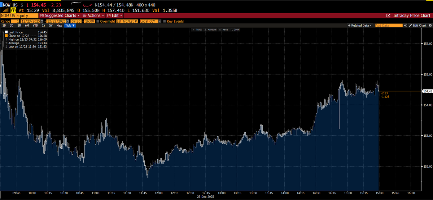Click the end time field 16:00
Viewport: 433px width, 200px height.
click(89, 21)
